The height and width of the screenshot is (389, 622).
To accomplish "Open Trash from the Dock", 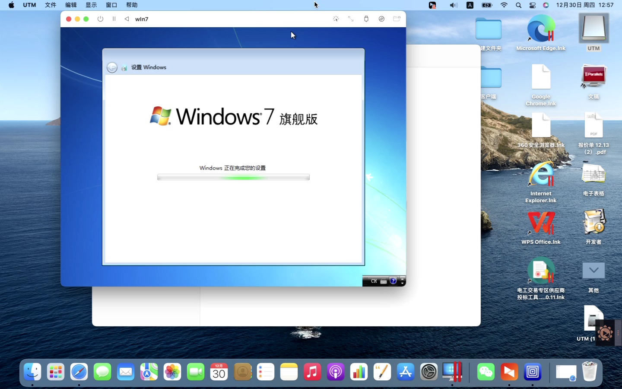I will (x=590, y=372).
